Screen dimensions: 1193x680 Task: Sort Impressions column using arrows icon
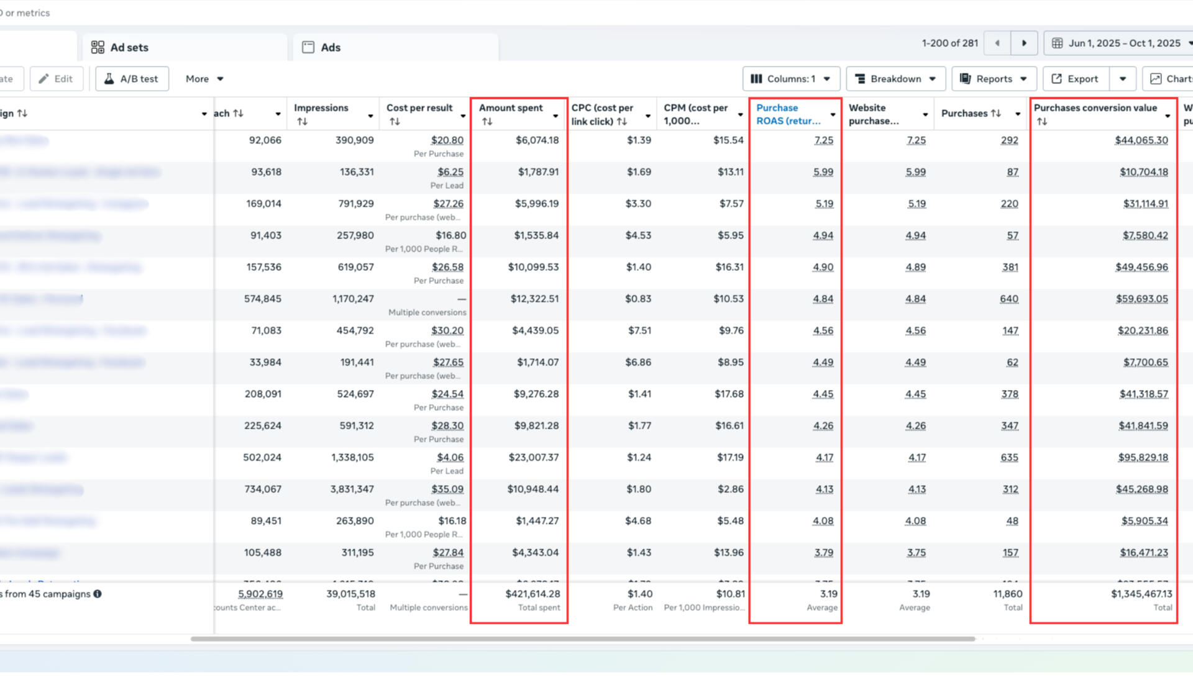[302, 122]
